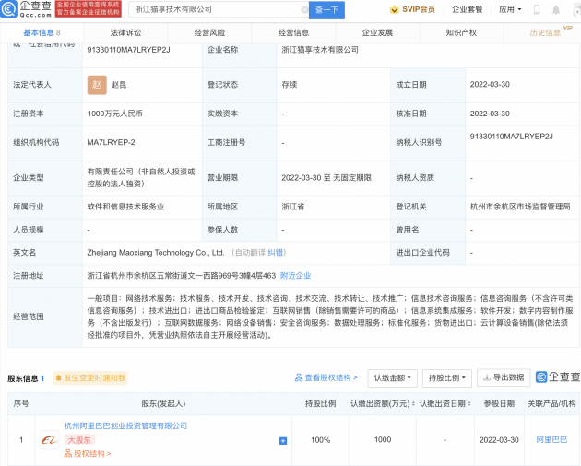The image size is (581, 466).
Task: Open the shareholder's 股权结构 link
Action: 88,453
